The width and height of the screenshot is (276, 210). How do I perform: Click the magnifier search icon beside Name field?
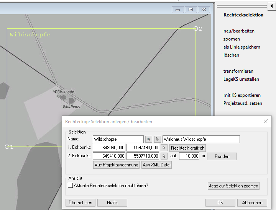pyautogui.click(x=149, y=139)
